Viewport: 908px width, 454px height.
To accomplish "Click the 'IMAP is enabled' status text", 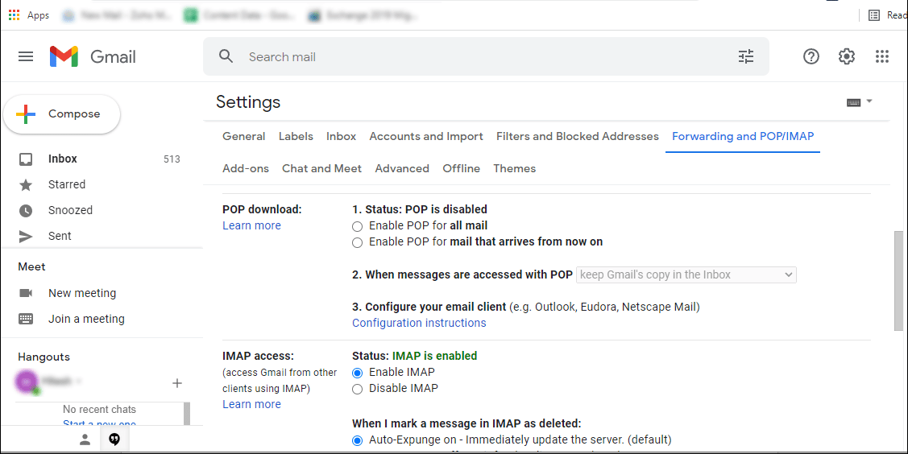I will point(434,356).
